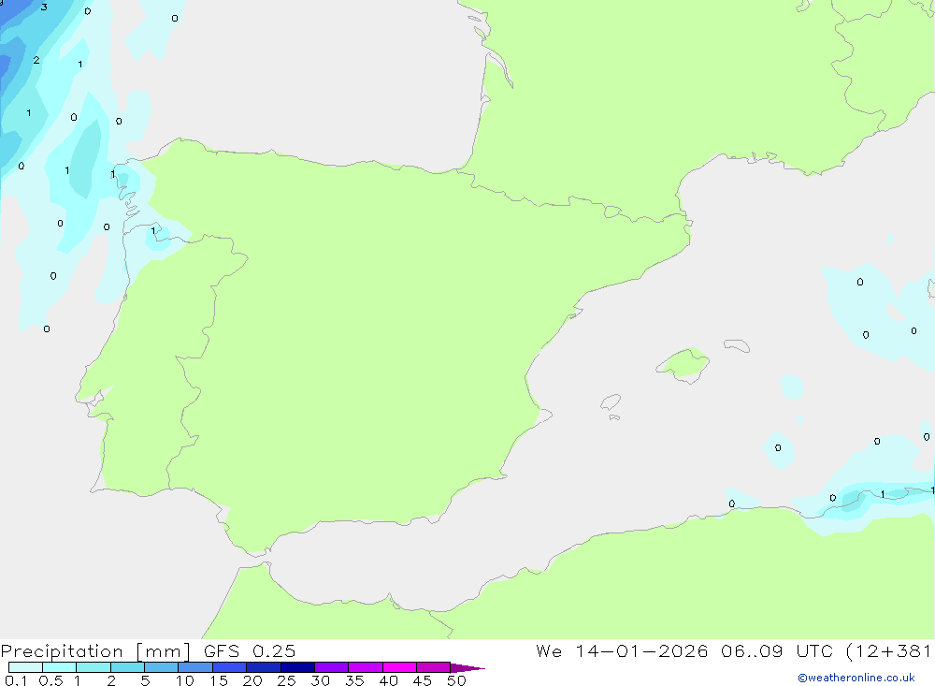Viewport: 935px width, 686px height.
Task: Click legend label '50'
Action: click(457, 680)
